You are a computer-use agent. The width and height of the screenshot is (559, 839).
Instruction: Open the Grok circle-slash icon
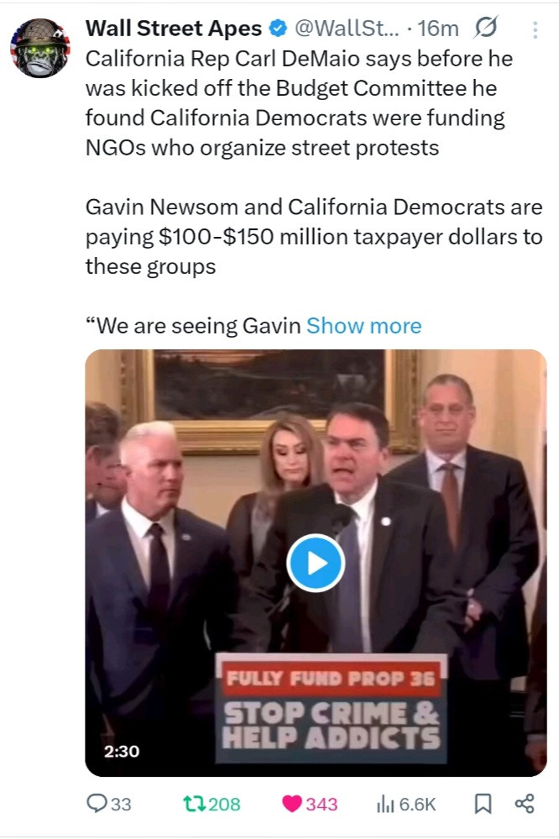coord(486,27)
